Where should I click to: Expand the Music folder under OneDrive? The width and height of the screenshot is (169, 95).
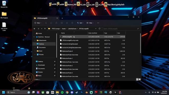[35, 51]
